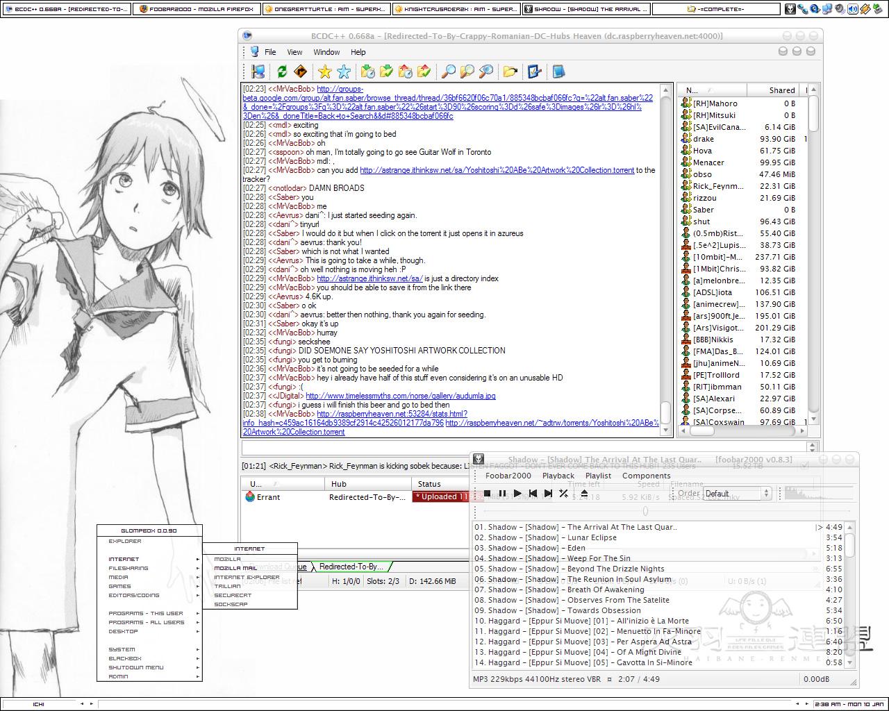889x711 pixels.
Task: Open Search with the first magnifier icon
Action: click(x=449, y=71)
